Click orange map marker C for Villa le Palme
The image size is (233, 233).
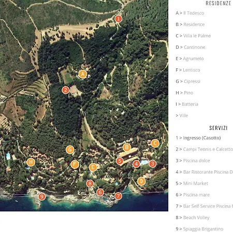155,143
